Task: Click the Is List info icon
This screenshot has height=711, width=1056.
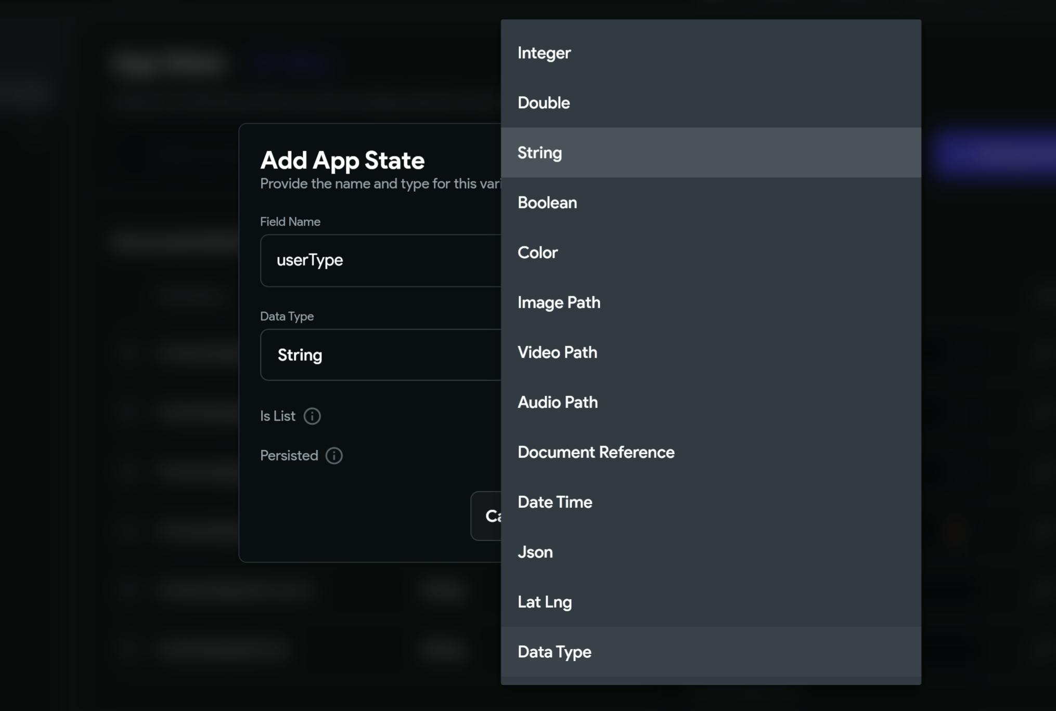Action: tap(312, 416)
